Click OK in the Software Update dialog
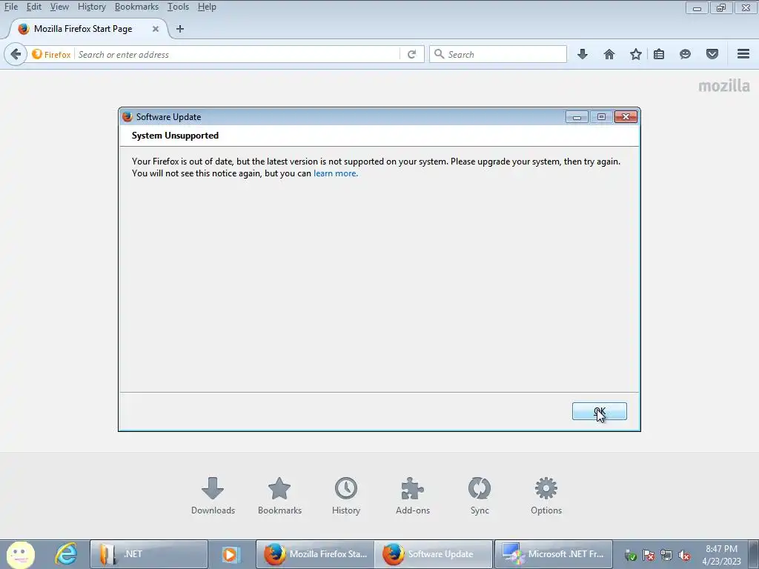Screen dimensions: 759x569 click(599, 411)
